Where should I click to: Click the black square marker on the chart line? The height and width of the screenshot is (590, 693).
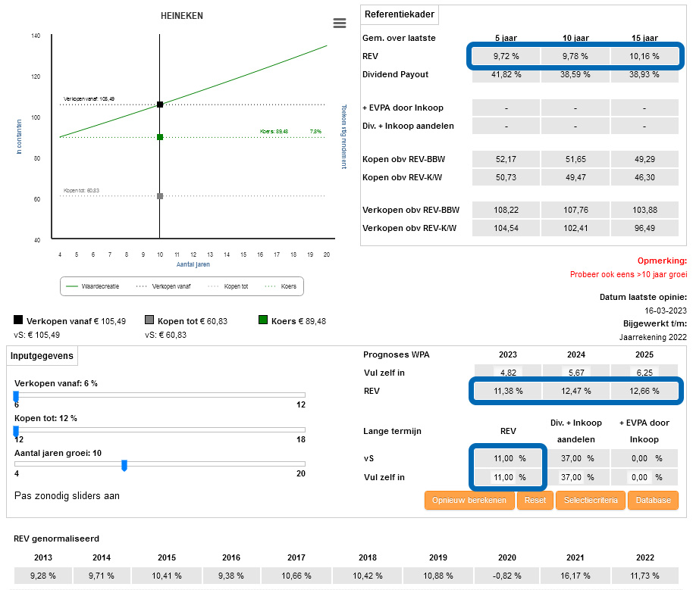click(x=160, y=105)
